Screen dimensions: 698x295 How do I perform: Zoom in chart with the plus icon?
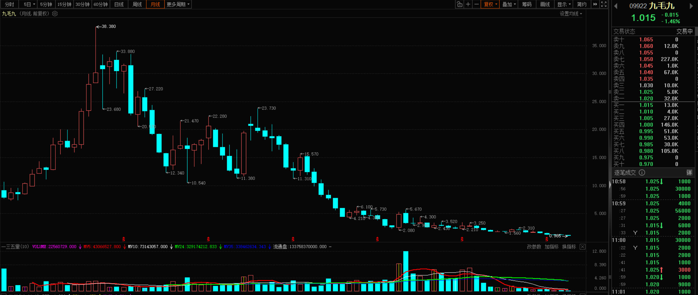[x=468, y=4]
